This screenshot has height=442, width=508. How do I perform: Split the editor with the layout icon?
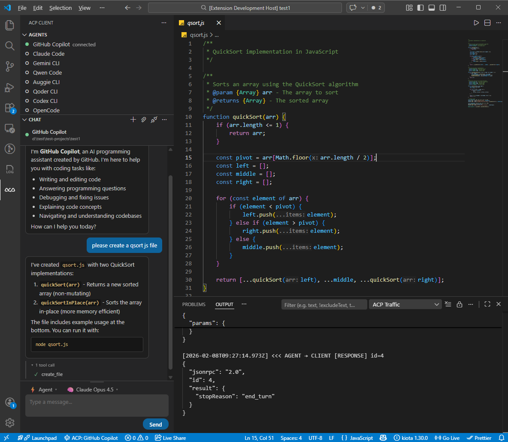(487, 23)
